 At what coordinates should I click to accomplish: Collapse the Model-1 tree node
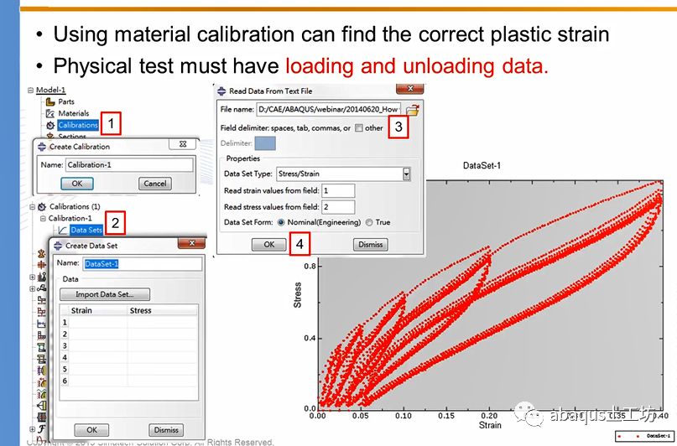coord(31,91)
